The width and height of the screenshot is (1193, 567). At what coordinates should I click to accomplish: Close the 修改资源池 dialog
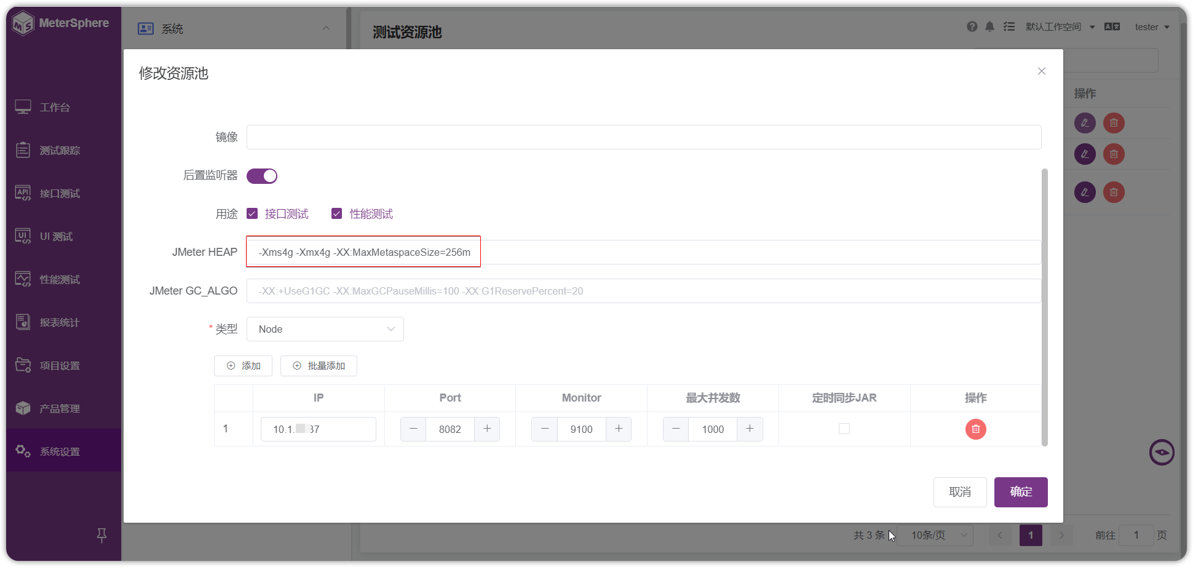(1042, 71)
